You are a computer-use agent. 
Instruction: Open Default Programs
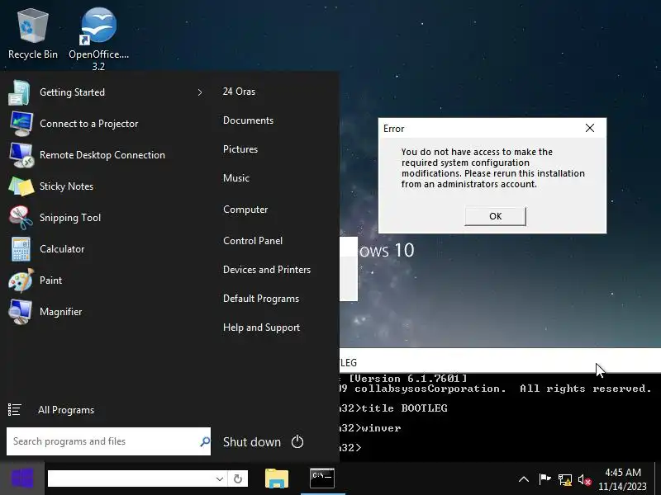(261, 299)
